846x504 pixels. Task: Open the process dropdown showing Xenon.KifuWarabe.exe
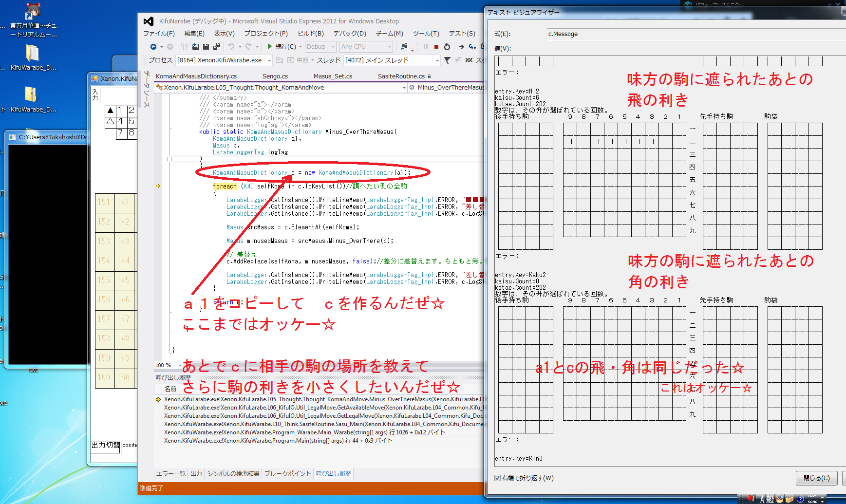tap(224, 60)
